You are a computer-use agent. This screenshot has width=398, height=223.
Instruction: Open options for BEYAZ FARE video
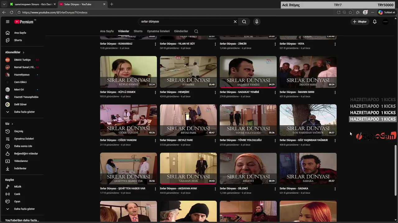click(x=215, y=141)
